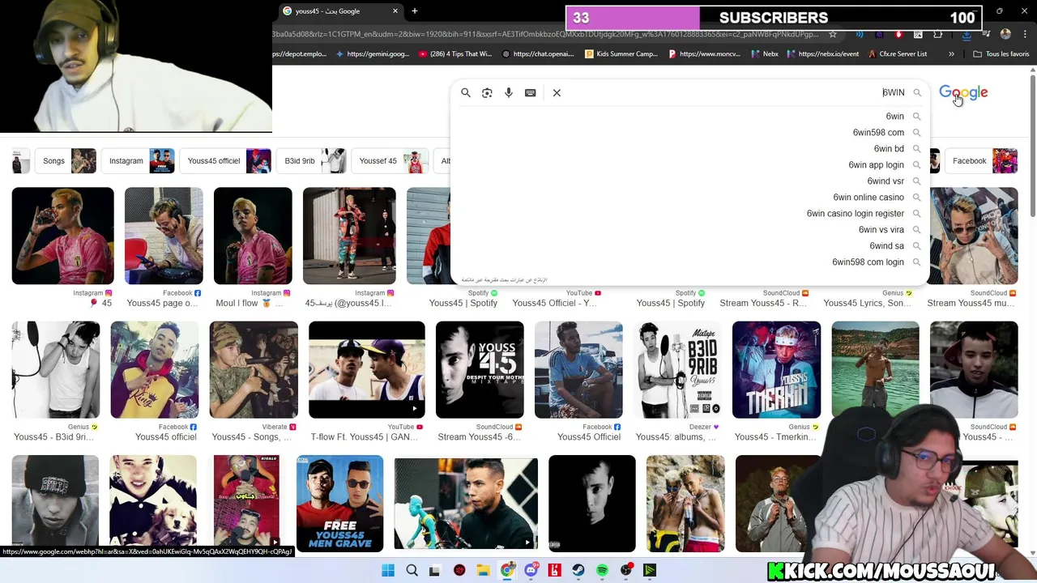Open the 'Stream Youss45 -6...' SoundCloud image
This screenshot has width=1037, height=583.
coord(480,369)
